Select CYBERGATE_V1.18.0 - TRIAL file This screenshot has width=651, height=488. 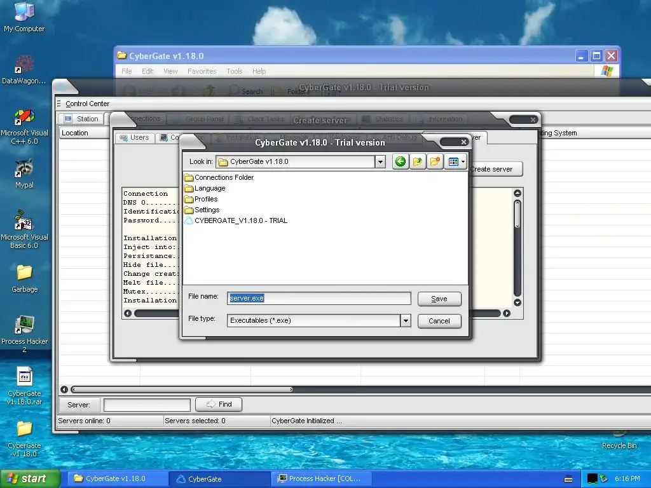pos(236,220)
